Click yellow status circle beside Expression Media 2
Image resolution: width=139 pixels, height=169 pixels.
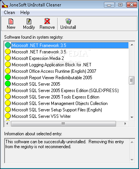8,58
